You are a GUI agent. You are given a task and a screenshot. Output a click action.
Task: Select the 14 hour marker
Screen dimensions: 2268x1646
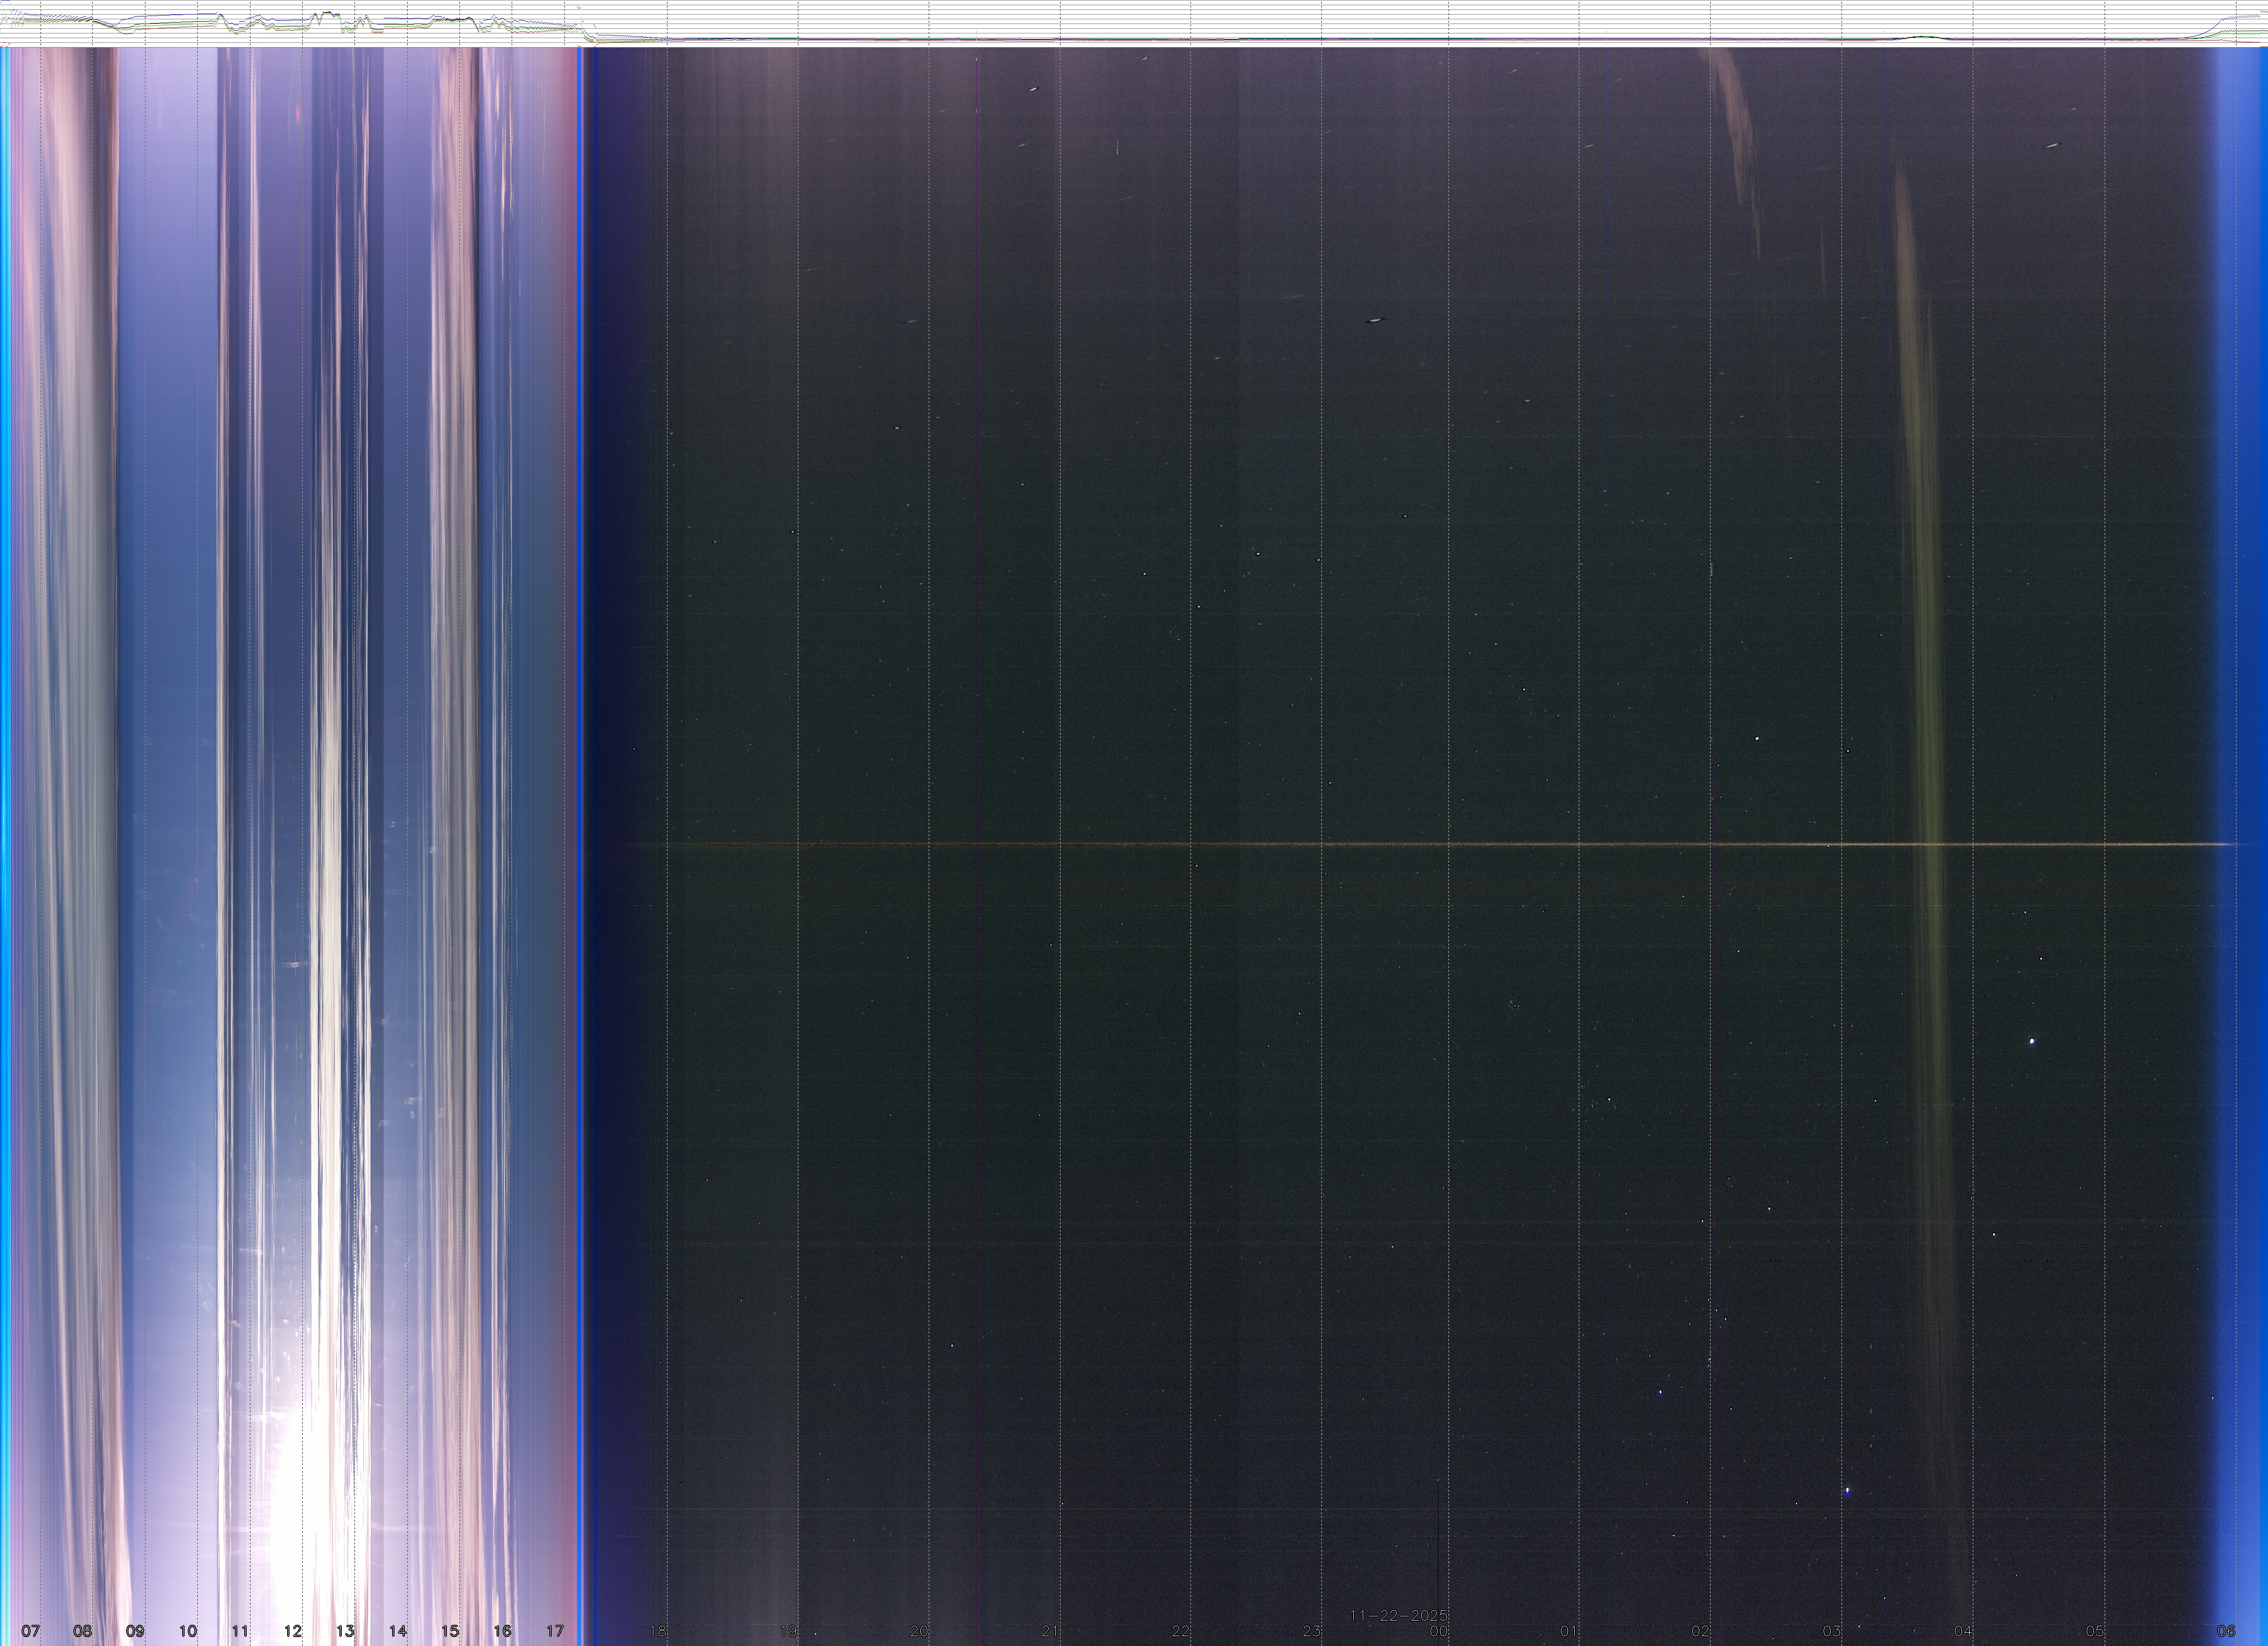(398, 1631)
